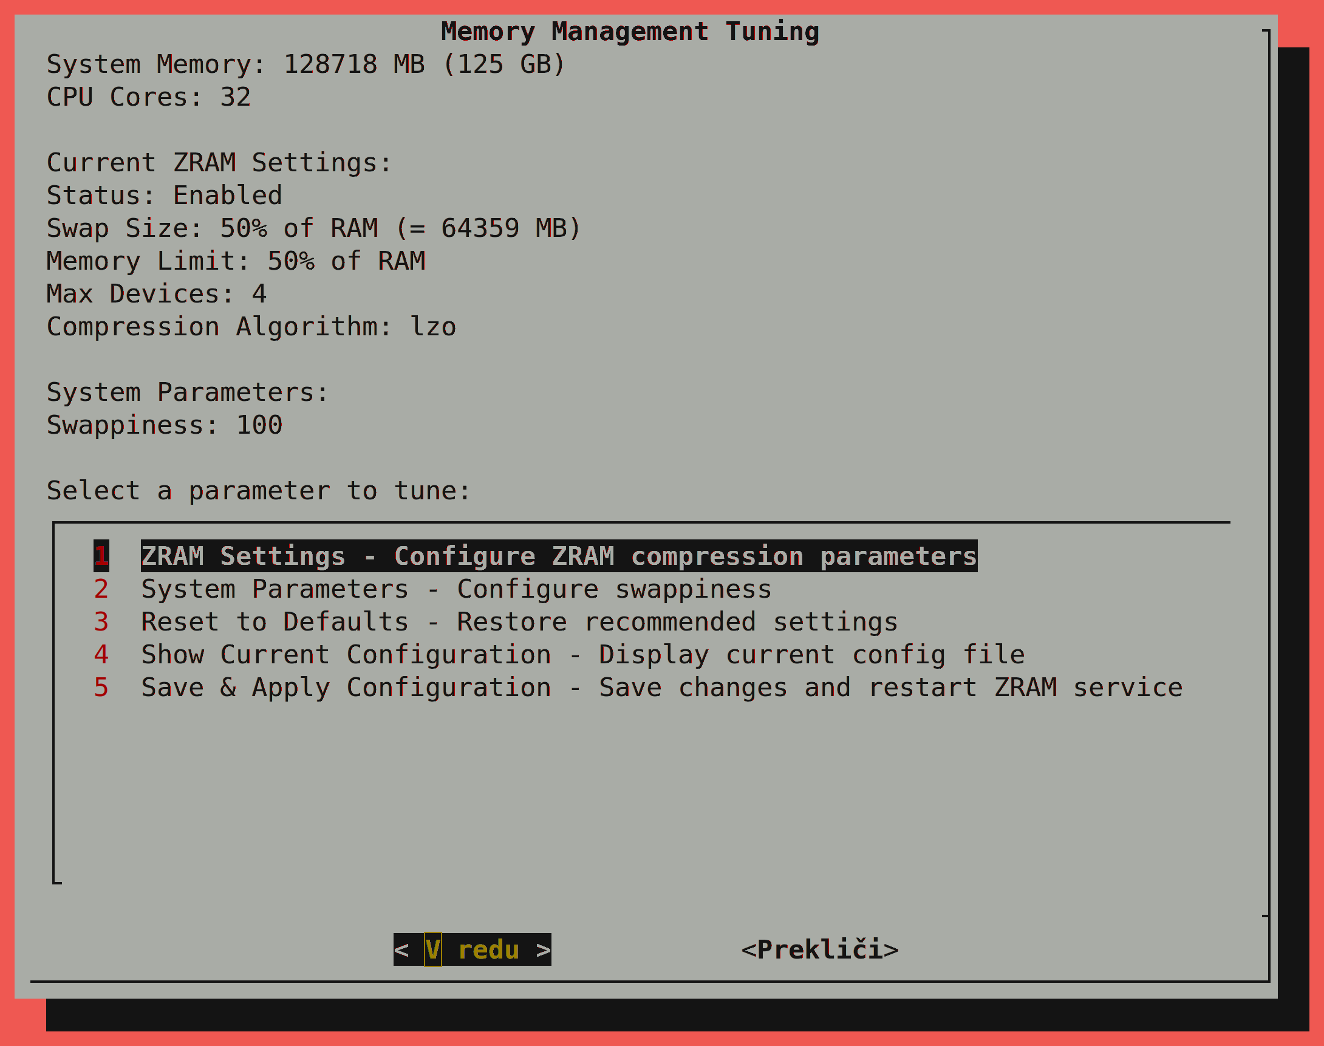Click the red number 3 tag
The image size is (1324, 1046).
(101, 621)
